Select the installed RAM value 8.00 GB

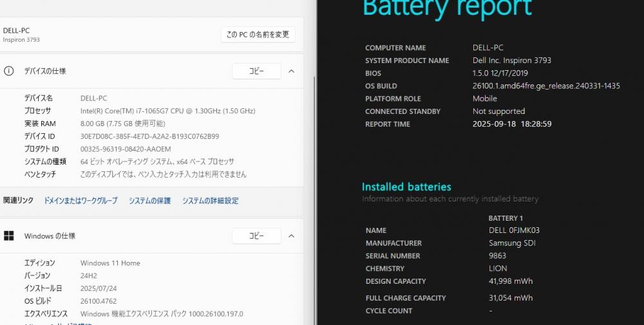[x=123, y=124]
